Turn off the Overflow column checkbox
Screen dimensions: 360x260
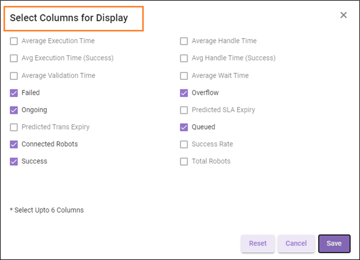click(x=184, y=92)
